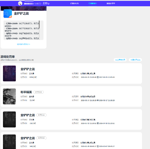Click the 168小时 penalty duration value
Screen dimensions: 150x149
(x=33, y=146)
